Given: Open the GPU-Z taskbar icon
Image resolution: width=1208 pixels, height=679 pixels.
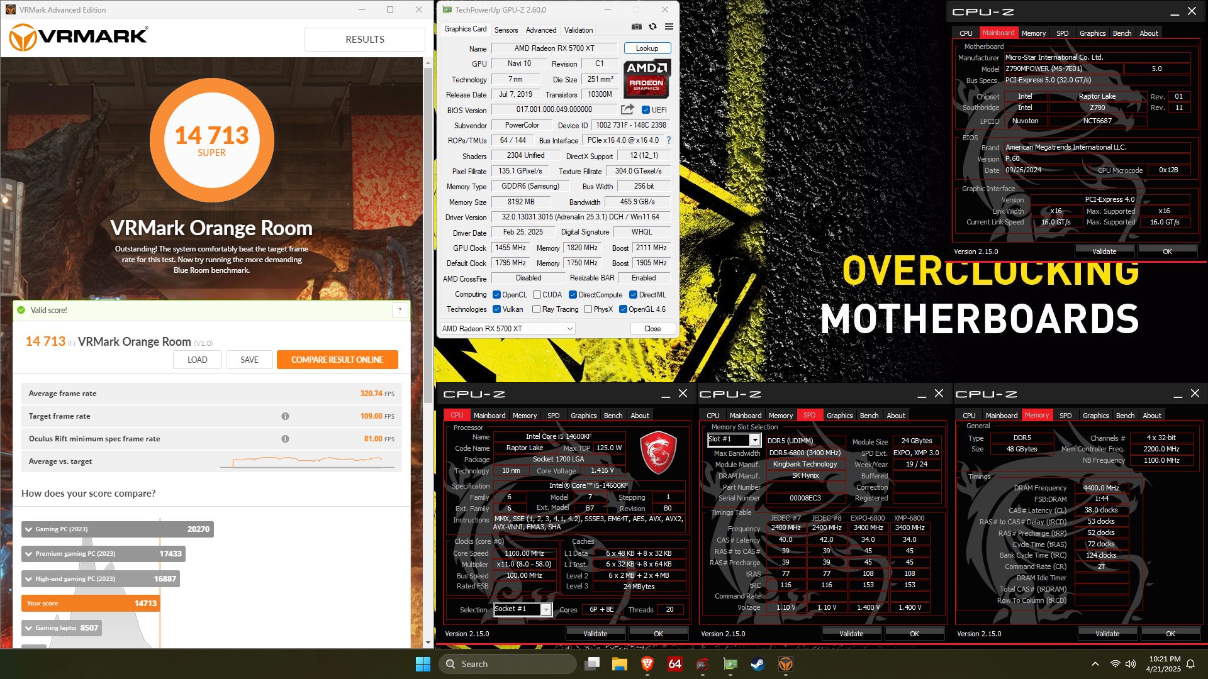Looking at the screenshot, I should (x=730, y=664).
